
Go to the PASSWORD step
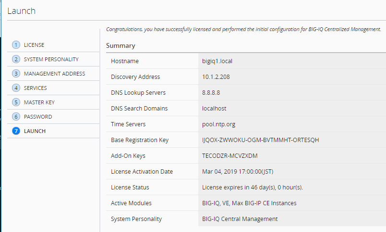point(38,117)
